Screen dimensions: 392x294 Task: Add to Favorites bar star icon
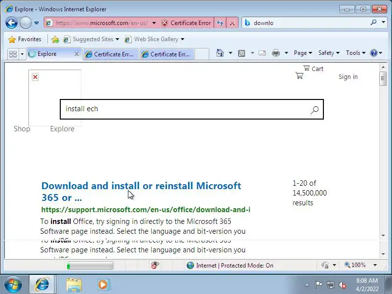[55, 39]
